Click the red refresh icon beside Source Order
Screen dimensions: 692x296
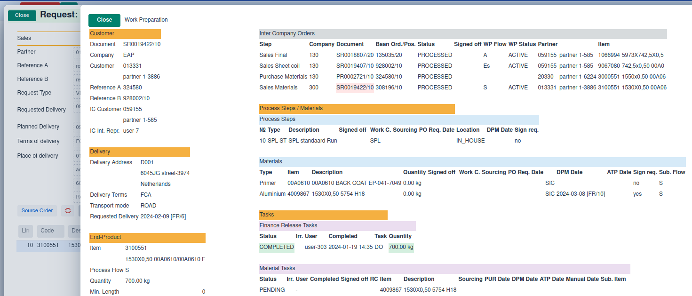click(x=68, y=210)
